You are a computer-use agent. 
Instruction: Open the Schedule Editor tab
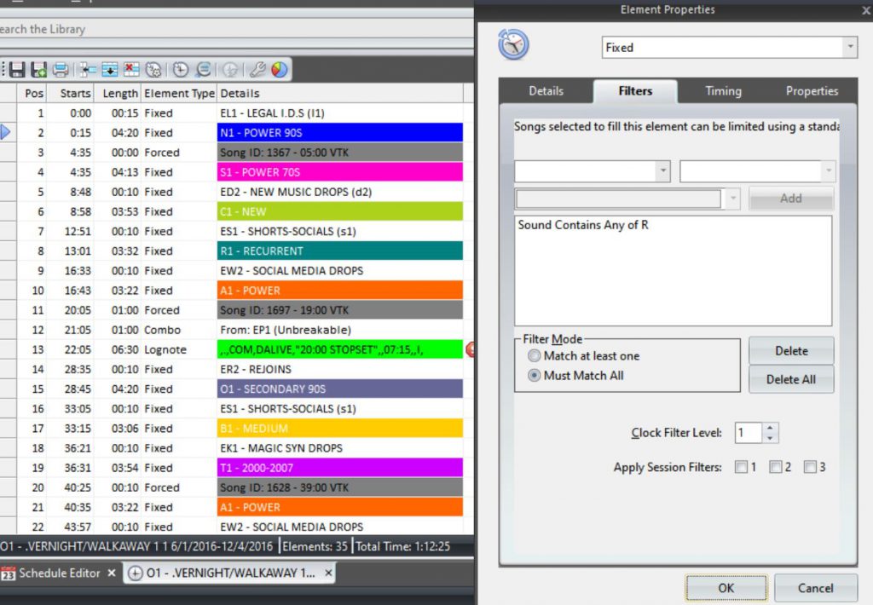[60, 573]
